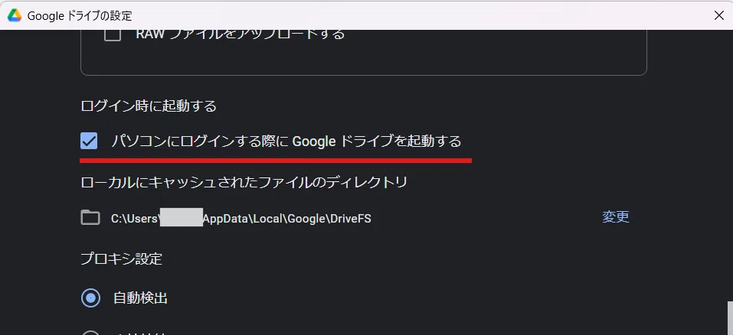Viewport: 733px width, 335px height.
Task: Click the ログイン時に起動する heading
Action: tap(149, 106)
